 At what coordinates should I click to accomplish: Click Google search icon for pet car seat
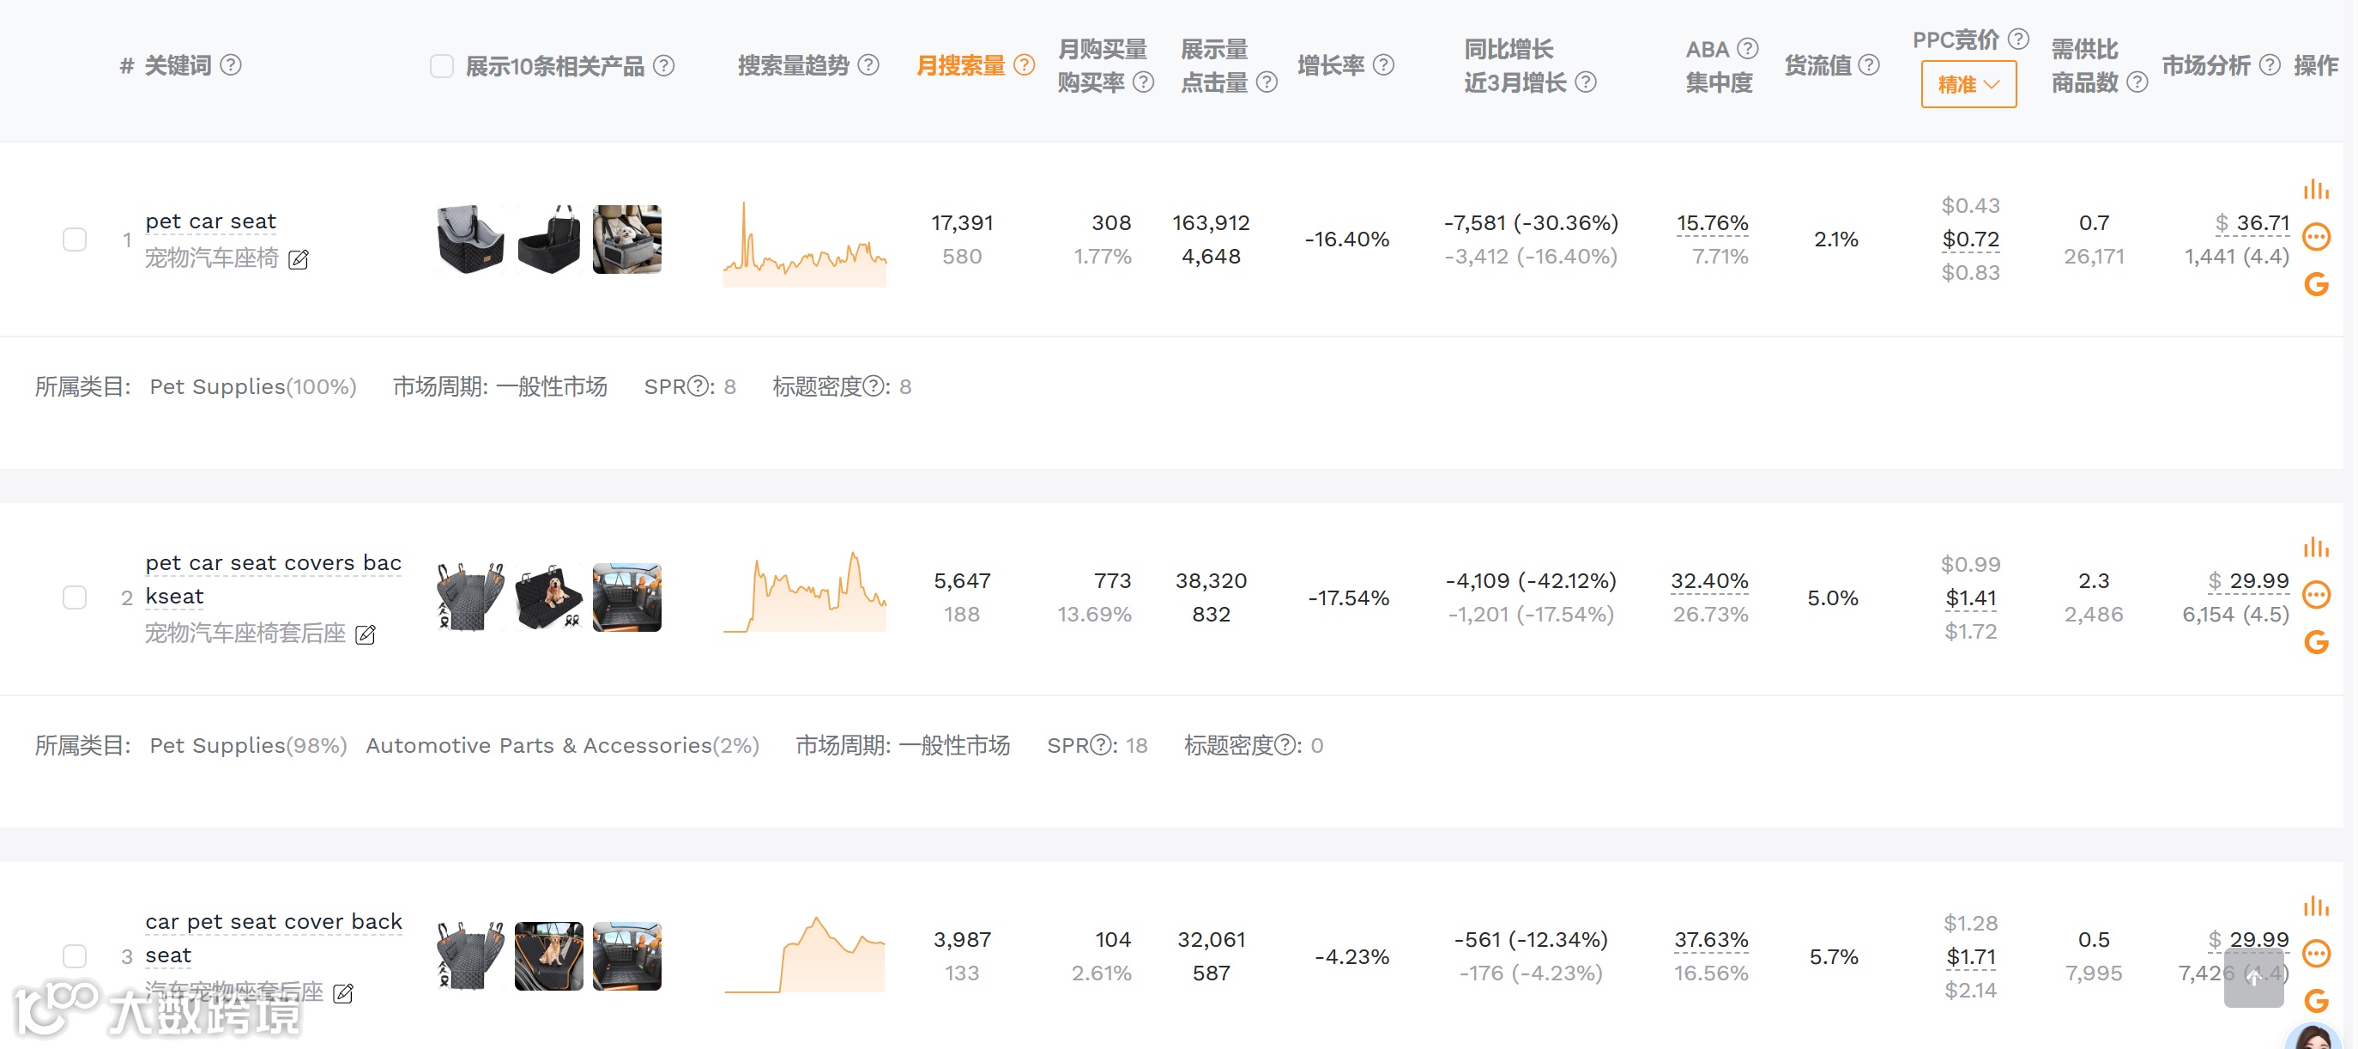tap(2315, 285)
